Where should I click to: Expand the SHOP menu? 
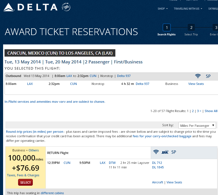(163, 8)
